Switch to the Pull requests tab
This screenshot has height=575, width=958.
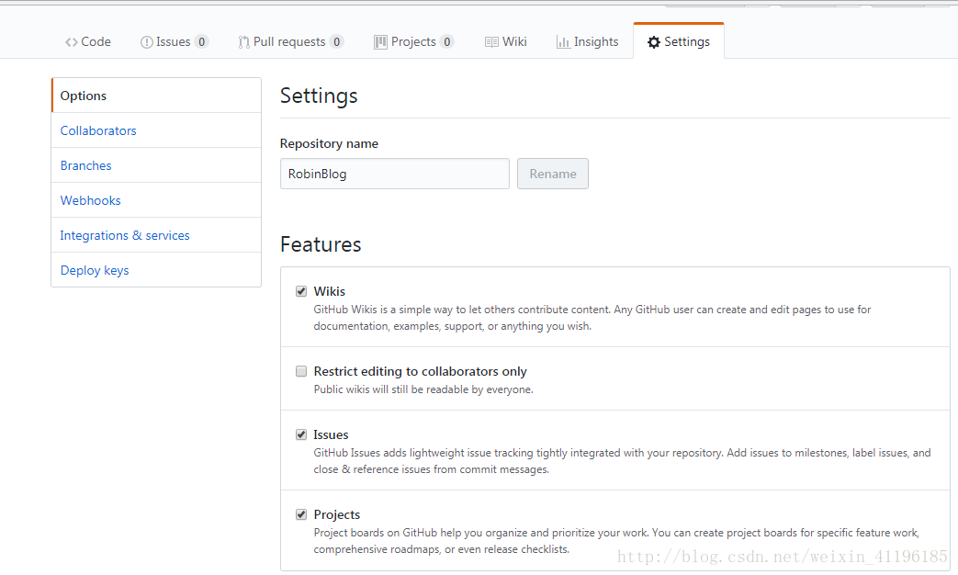290,41
